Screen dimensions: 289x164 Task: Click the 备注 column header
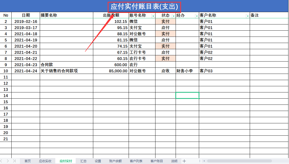(x=269, y=15)
